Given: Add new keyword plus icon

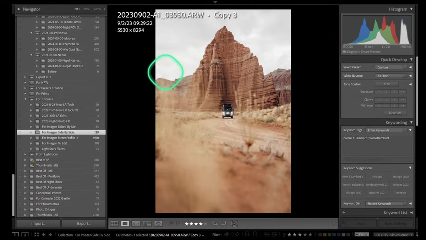Looking at the screenshot, I should [344, 212].
